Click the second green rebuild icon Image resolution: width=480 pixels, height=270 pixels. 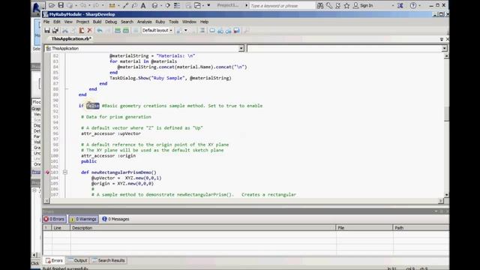pos(126,30)
